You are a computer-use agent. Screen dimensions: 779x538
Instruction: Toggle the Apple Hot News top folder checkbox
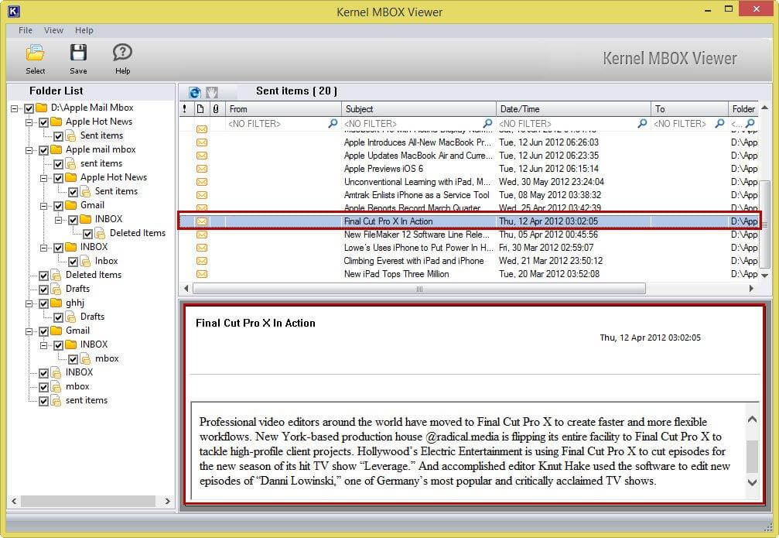click(x=44, y=122)
